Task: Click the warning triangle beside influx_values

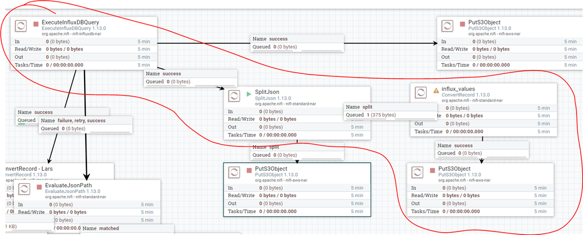Action: 436,90
